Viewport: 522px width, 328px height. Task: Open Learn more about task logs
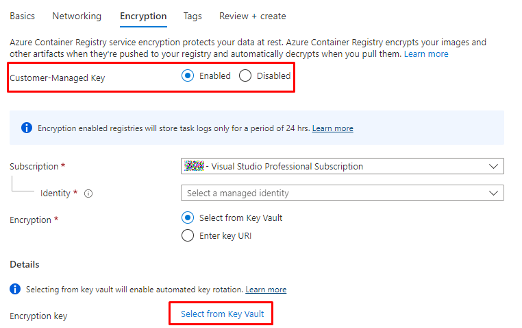click(x=333, y=128)
